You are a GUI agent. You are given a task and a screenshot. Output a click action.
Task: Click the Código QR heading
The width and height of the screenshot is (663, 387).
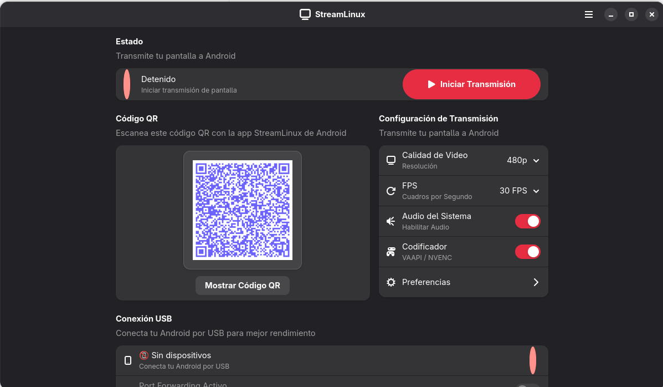tap(137, 119)
